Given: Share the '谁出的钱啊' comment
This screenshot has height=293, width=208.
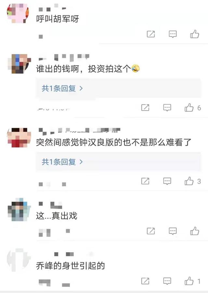Looking at the screenshot, I should pyautogui.click(x=145, y=108).
